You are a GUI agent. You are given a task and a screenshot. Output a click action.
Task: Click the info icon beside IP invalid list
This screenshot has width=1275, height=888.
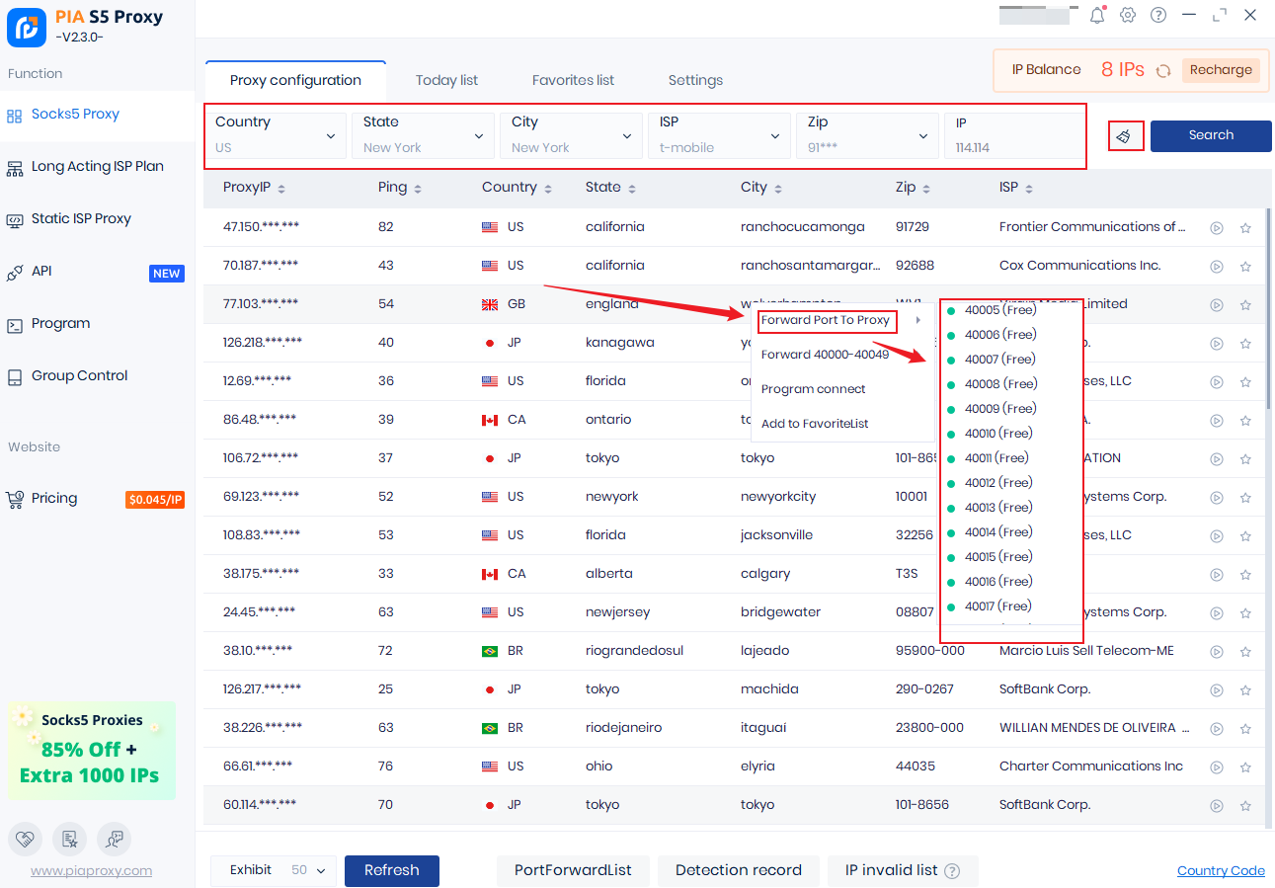point(952,871)
